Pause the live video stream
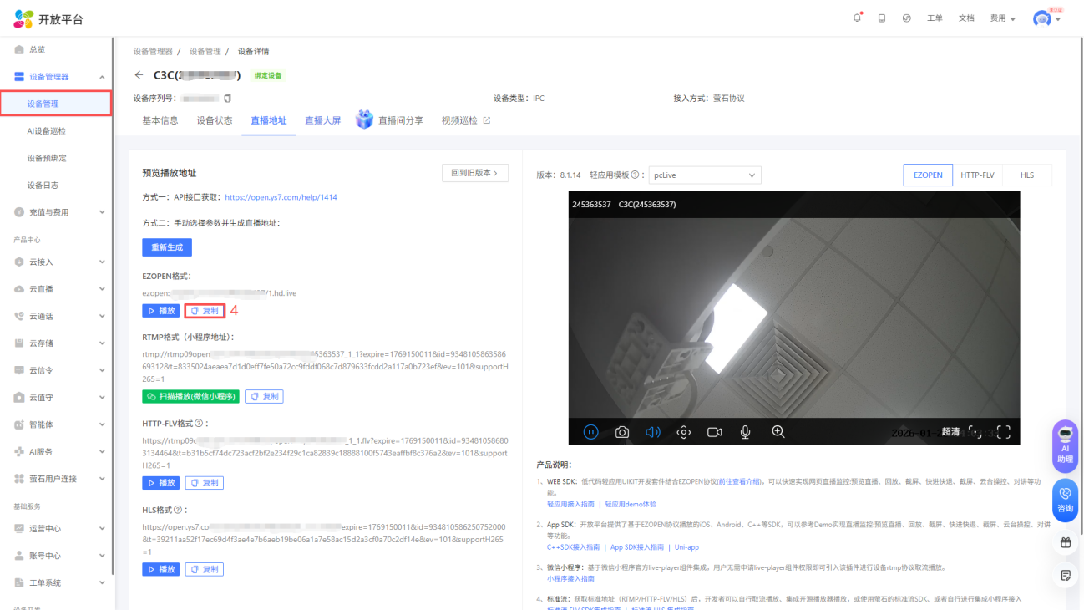1084x610 pixels. [x=591, y=432]
